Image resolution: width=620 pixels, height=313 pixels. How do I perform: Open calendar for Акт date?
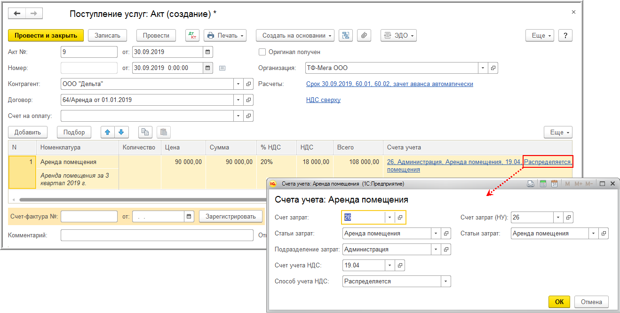coord(207,52)
